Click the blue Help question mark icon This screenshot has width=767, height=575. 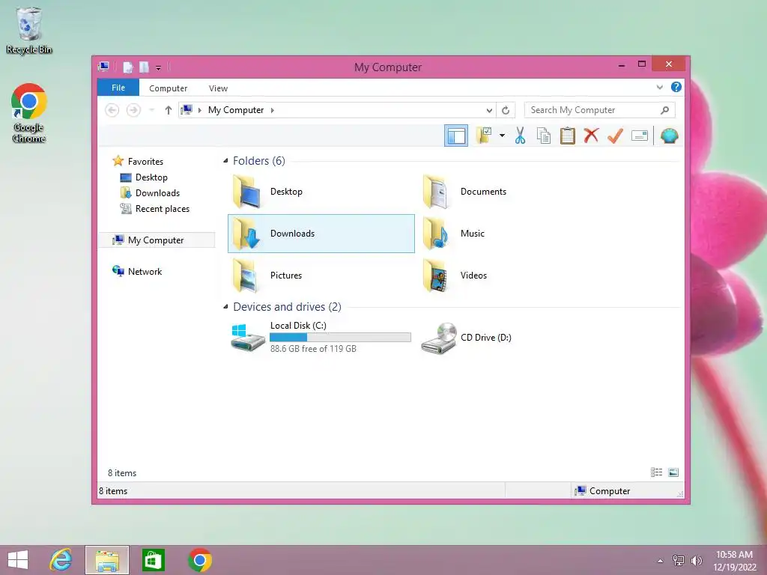point(676,87)
